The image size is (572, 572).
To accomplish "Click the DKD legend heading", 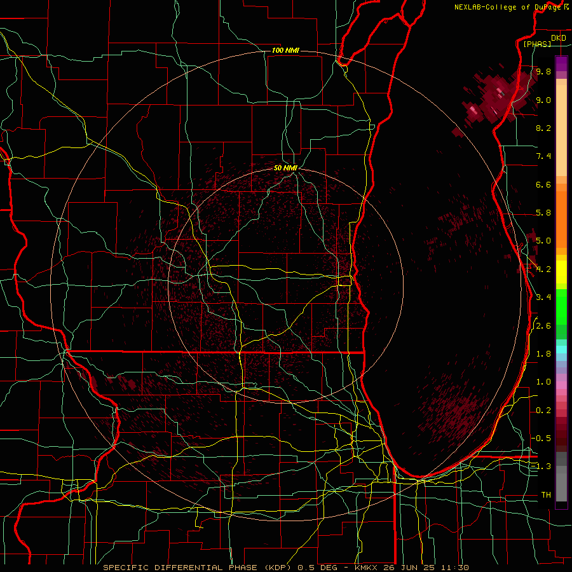I will (x=559, y=38).
